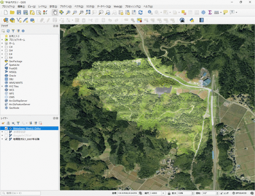Uncheck the 地理院オルソ_2007年以降 layer

6,139
